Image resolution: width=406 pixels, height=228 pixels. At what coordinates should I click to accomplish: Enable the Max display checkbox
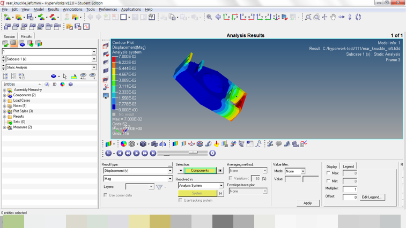(328, 173)
